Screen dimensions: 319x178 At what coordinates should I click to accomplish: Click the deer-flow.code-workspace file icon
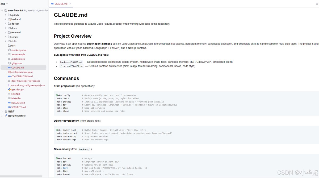coord(9,81)
